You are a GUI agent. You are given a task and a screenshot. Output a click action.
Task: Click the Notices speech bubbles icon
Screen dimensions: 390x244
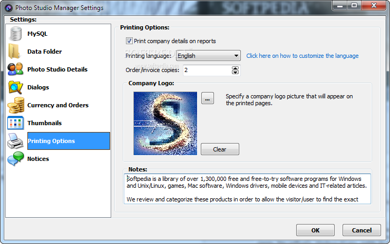click(16, 159)
